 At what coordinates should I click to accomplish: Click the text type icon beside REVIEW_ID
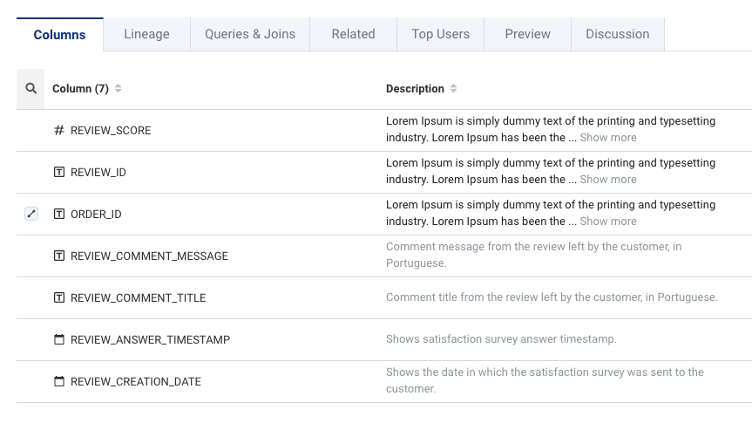59,173
